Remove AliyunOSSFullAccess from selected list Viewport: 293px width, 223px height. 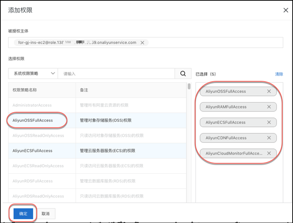[269, 91]
